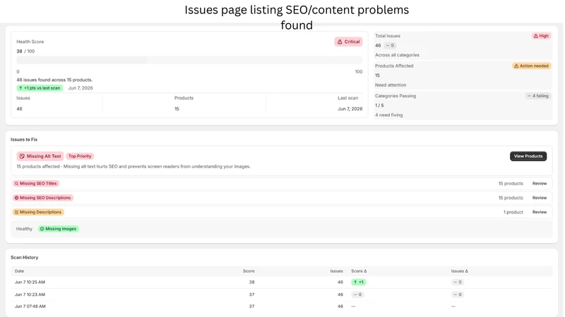Click the Issues Δ column header
Viewport: 565px width, 317px height.
pos(460,271)
